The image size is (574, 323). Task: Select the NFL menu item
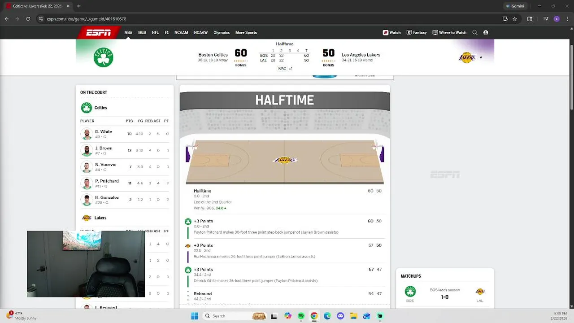(155, 32)
